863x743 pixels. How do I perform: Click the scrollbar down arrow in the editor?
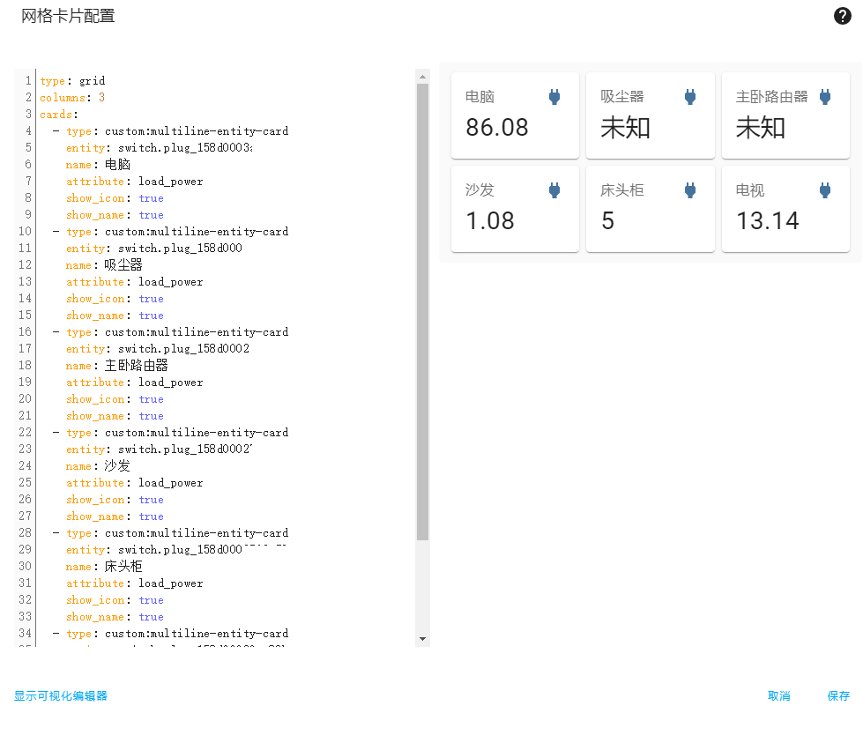point(422,641)
